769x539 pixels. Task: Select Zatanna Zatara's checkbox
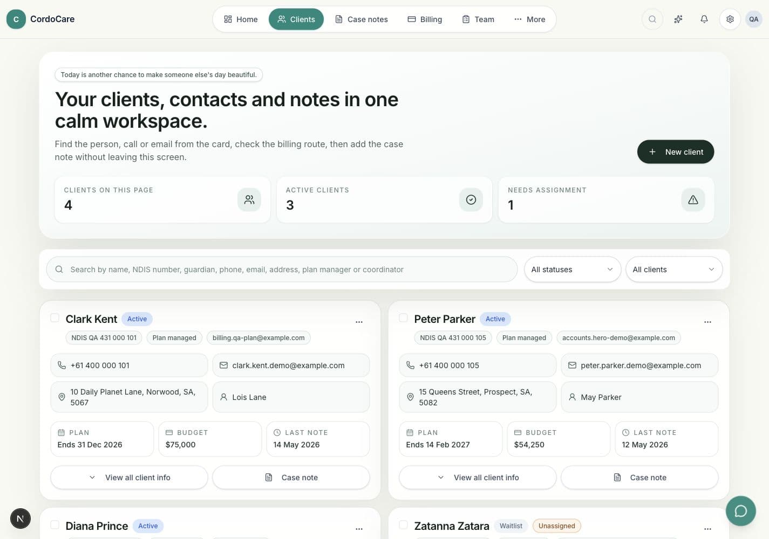coord(403,525)
